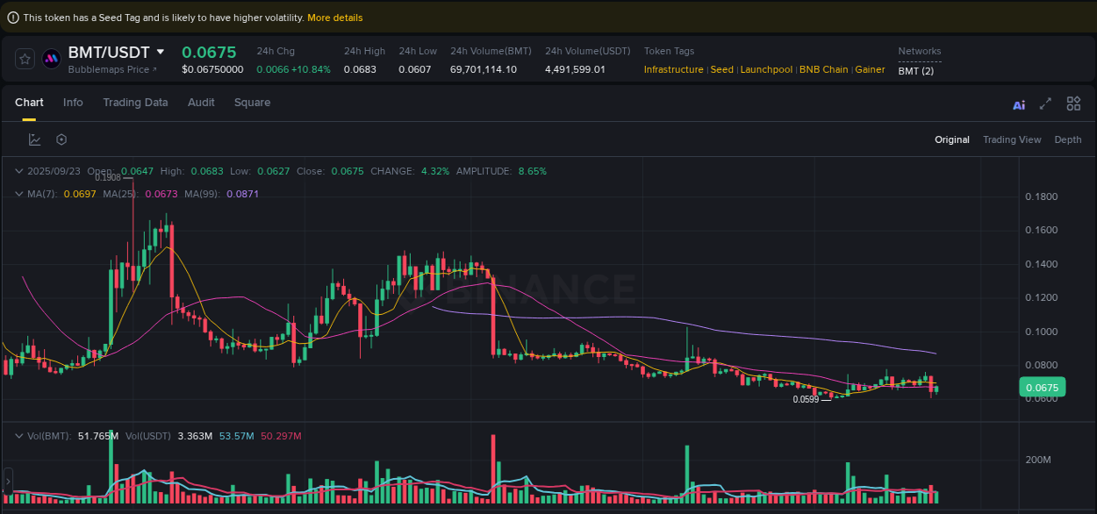Click the Ai analysis icon

[x=1019, y=104]
